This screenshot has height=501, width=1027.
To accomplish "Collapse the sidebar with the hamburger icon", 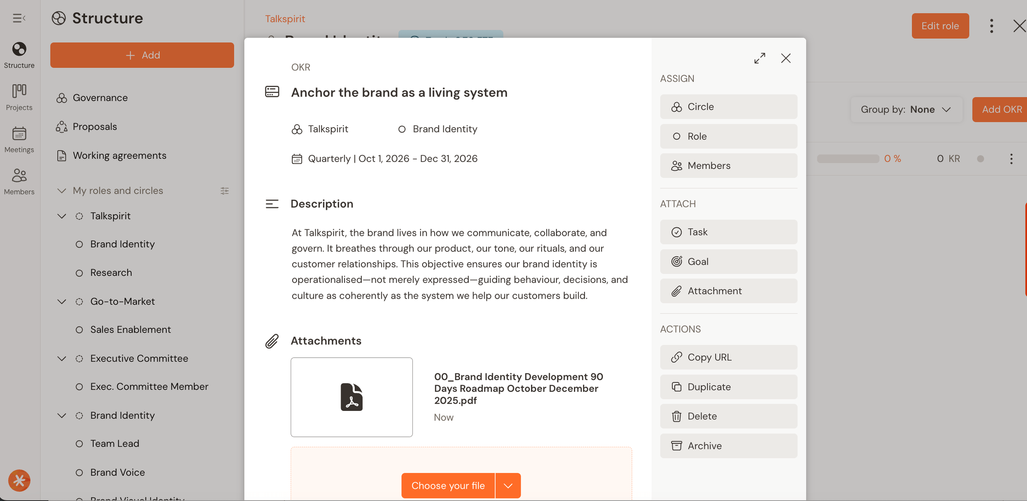I will pos(19,18).
